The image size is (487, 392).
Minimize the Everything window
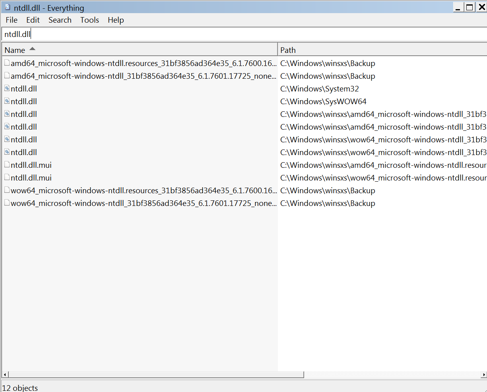[458, 7]
